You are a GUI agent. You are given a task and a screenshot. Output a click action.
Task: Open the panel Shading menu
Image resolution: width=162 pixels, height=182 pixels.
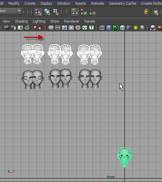click(x=21, y=21)
